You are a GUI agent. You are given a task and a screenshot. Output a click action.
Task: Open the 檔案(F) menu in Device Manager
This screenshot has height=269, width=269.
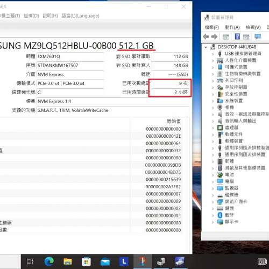(212, 27)
